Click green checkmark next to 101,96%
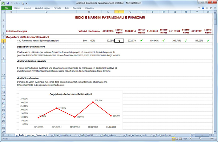Screen dimensions: 218x142 coord(163,41)
